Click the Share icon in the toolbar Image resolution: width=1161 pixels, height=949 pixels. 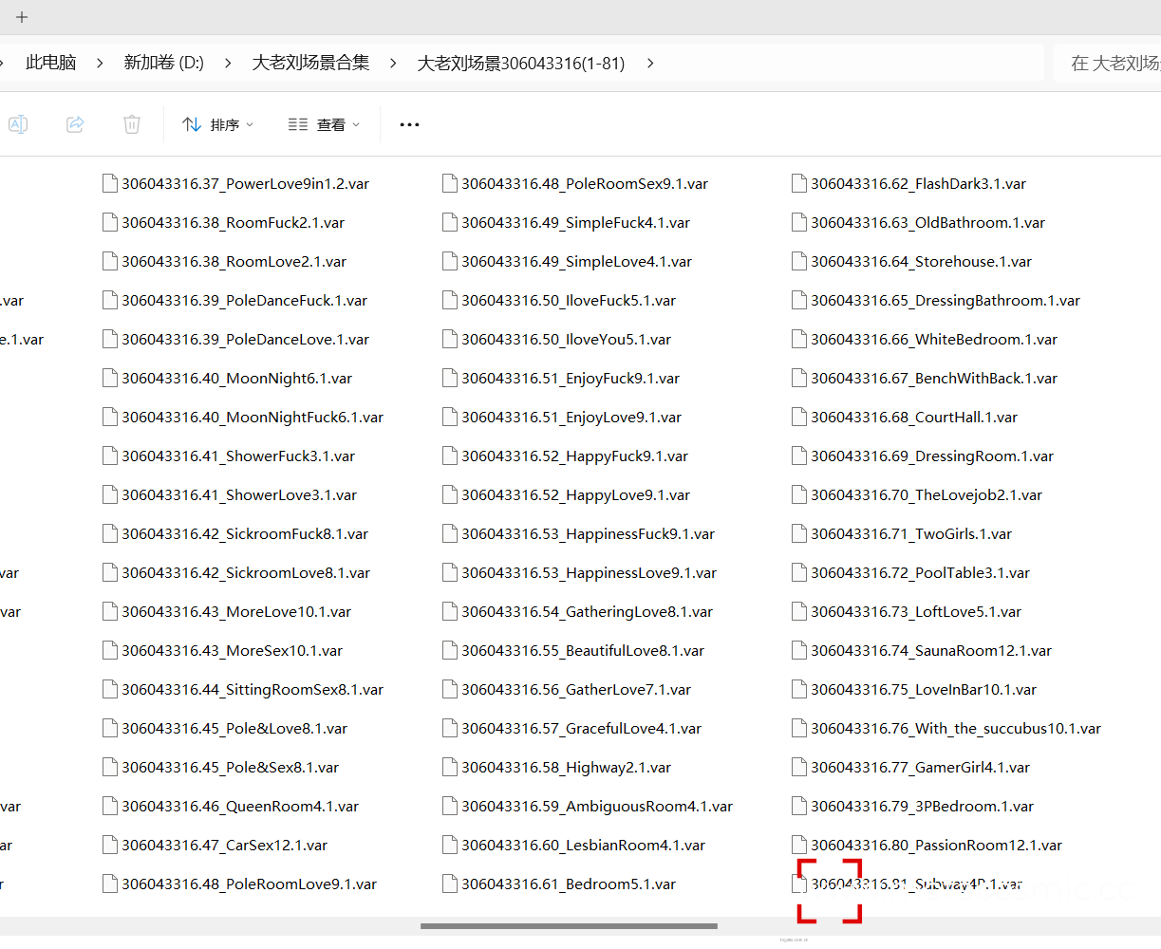click(75, 124)
